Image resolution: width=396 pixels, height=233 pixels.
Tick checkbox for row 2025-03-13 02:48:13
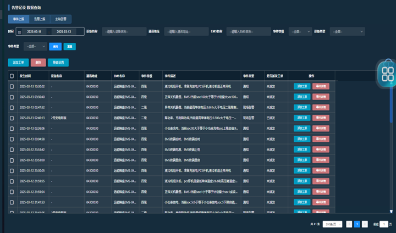[x=12, y=118]
